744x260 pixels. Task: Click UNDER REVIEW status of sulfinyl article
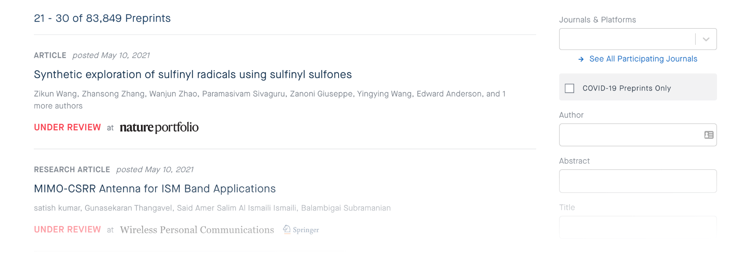coord(67,127)
